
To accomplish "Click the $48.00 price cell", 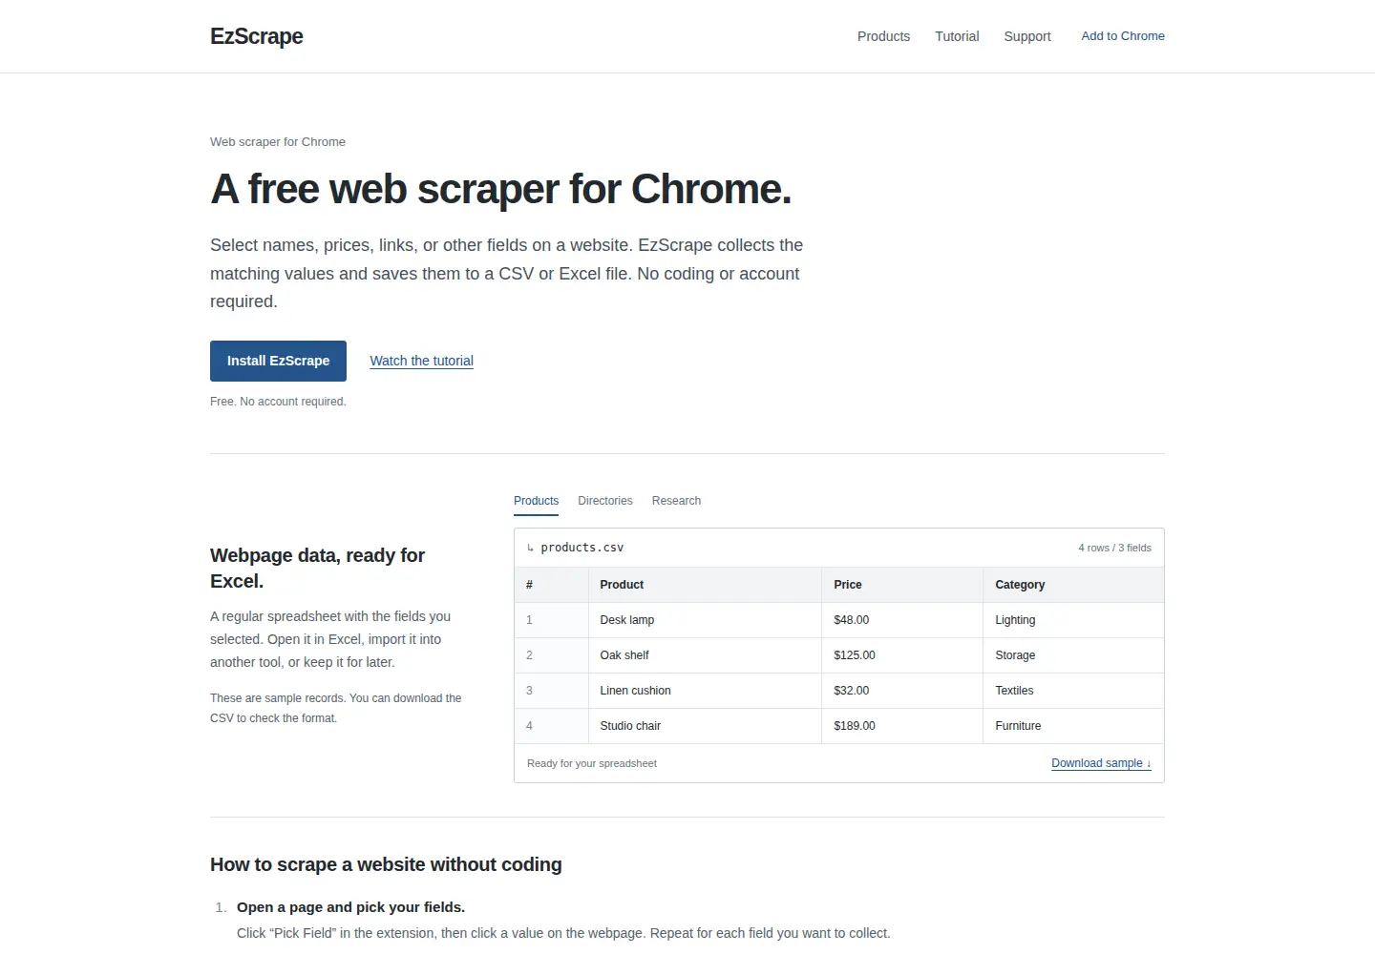I will tap(902, 620).
